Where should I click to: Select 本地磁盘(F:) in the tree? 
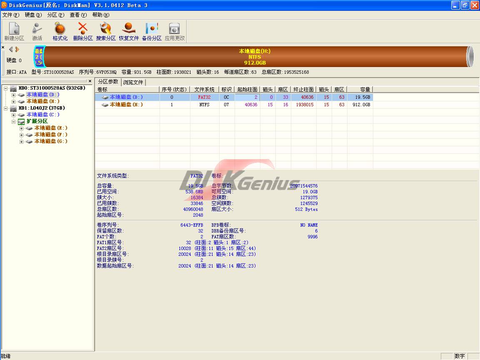point(50,135)
